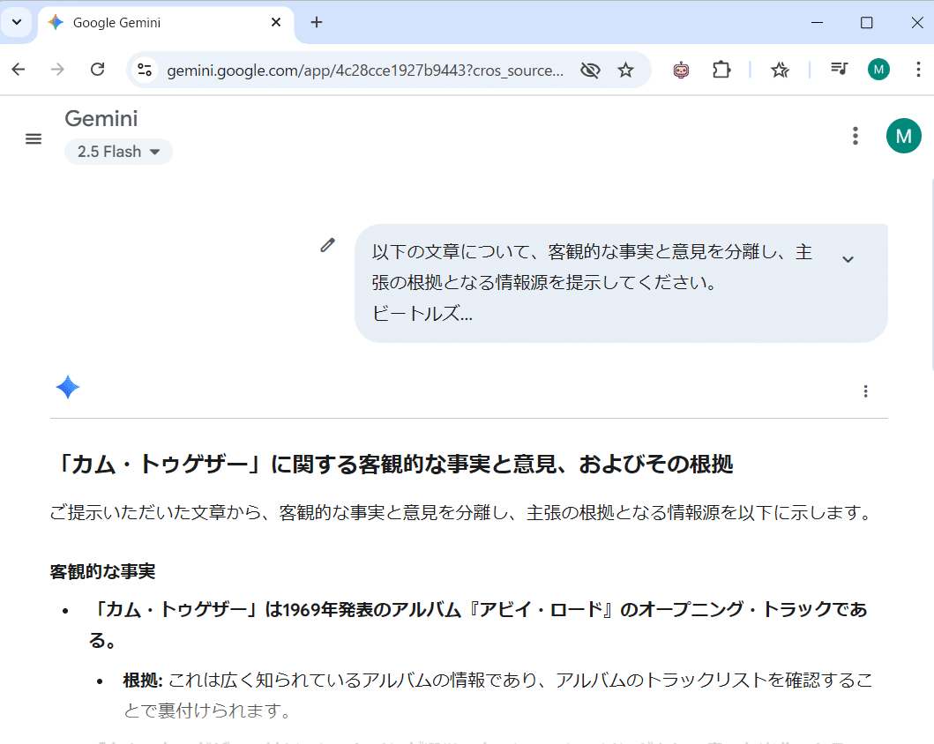Viewport: 934px width, 744px height.
Task: Select the Gemini sparkle icon beside the response
Action: tap(68, 387)
